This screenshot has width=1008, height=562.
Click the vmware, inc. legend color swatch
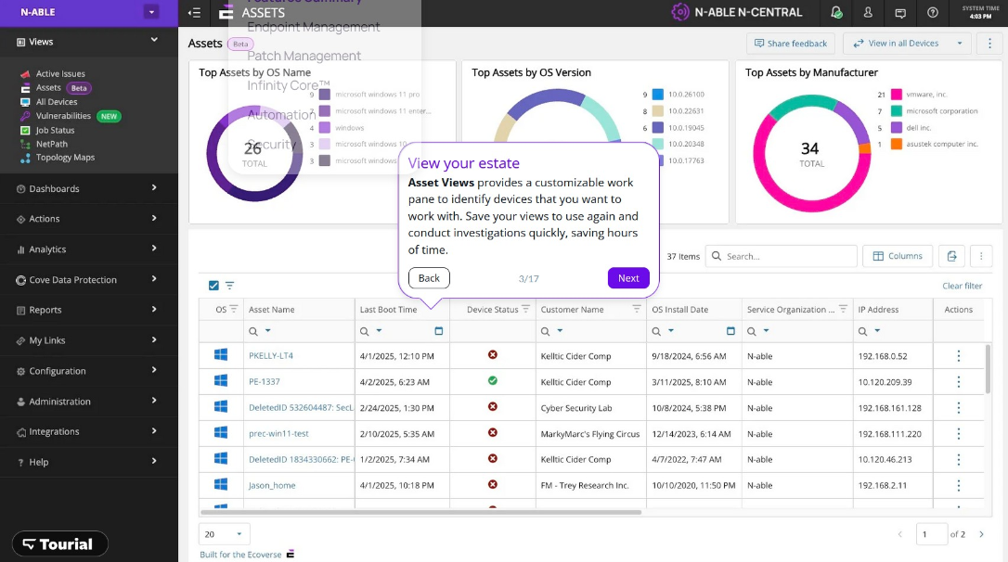[896, 95]
